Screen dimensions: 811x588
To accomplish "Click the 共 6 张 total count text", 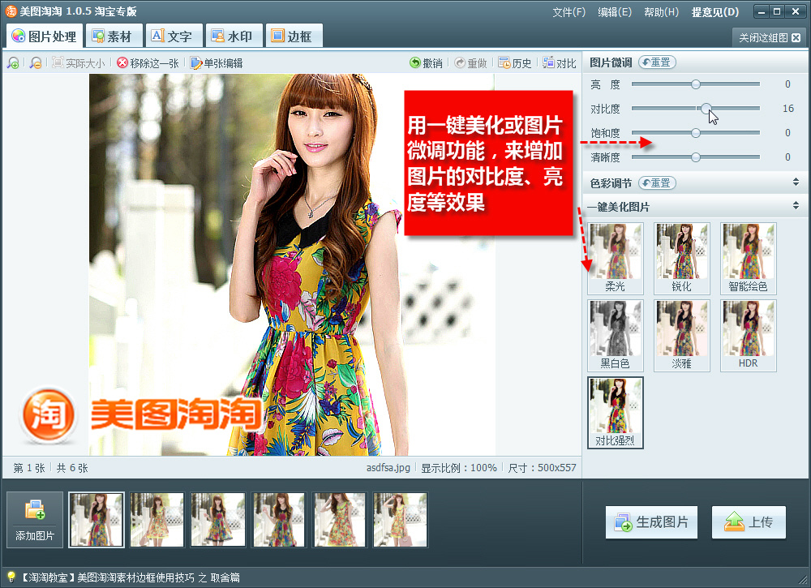I will 72,467.
